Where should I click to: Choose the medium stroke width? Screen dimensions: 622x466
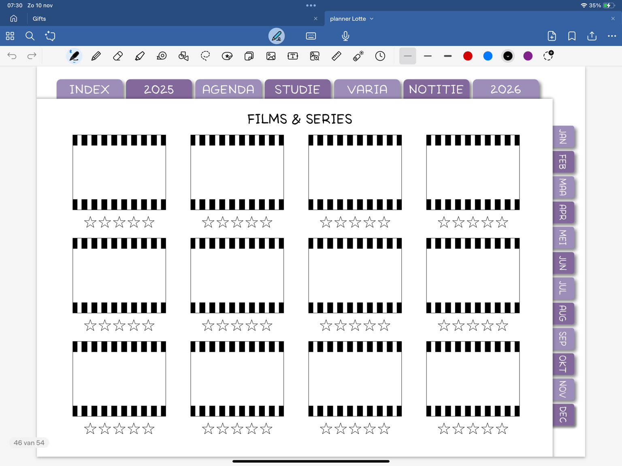(428, 56)
